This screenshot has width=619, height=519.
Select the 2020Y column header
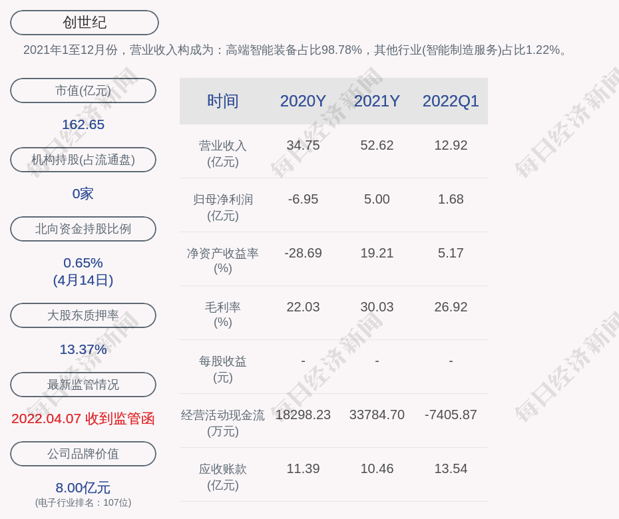point(303,101)
